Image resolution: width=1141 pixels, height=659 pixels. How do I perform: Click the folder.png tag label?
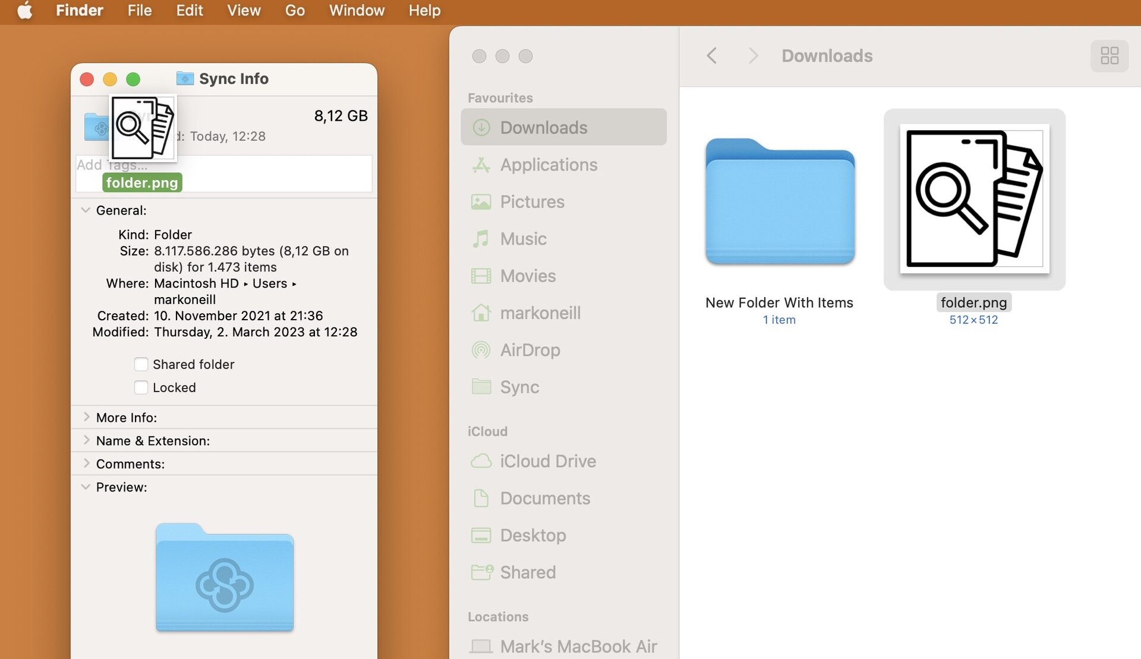pos(142,182)
